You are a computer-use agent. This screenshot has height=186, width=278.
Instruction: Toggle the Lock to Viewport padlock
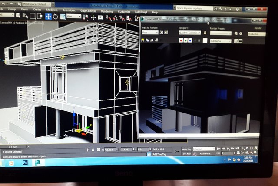click(x=205, y=33)
